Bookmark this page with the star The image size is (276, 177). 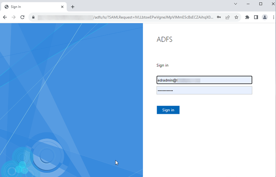coord(237,17)
